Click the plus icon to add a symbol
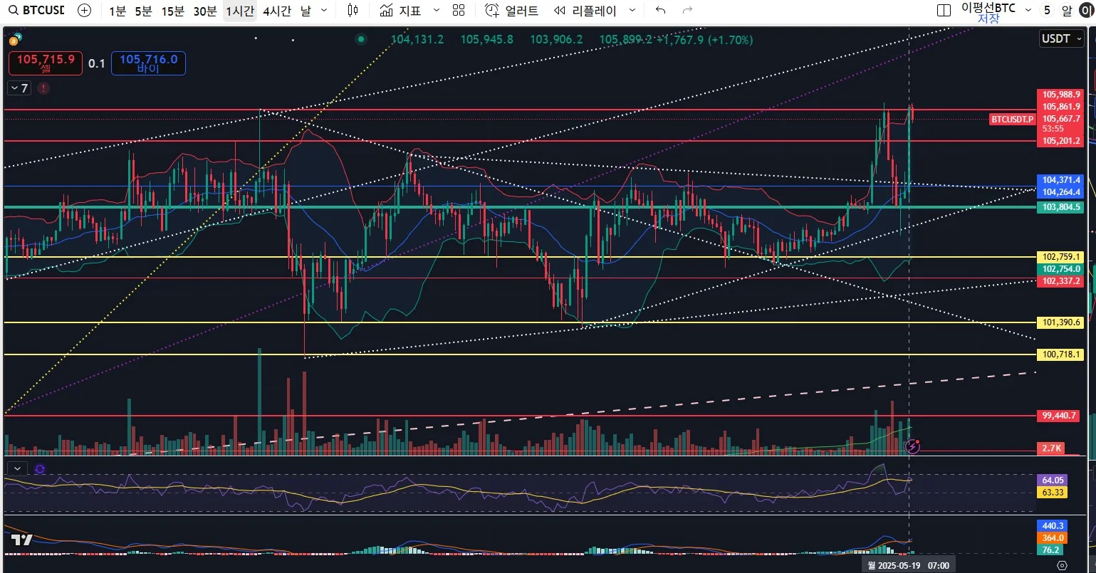Screen dimensions: 1096x573 (84, 11)
